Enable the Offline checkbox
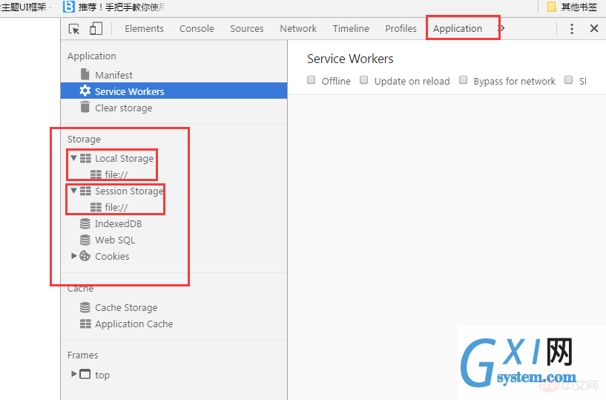Image resolution: width=606 pixels, height=400 pixels. 311,80
